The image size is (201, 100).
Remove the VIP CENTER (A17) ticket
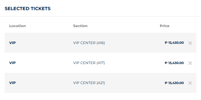190,63
